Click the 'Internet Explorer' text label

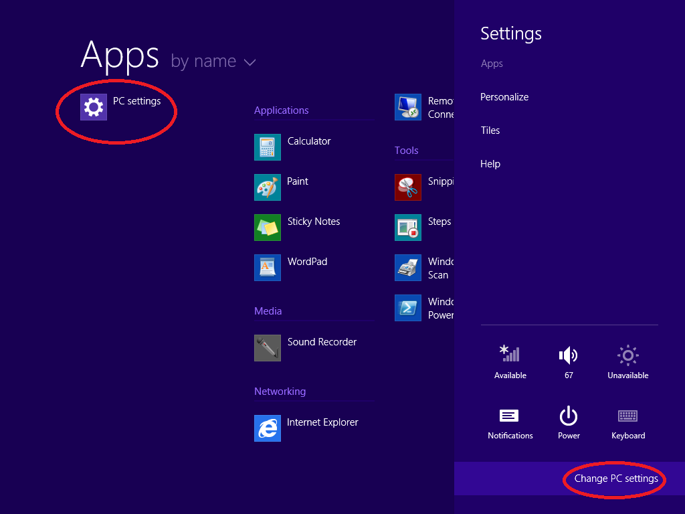[322, 422]
